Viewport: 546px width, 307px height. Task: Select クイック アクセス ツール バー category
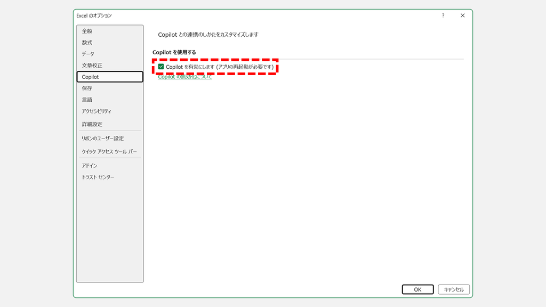click(x=110, y=152)
